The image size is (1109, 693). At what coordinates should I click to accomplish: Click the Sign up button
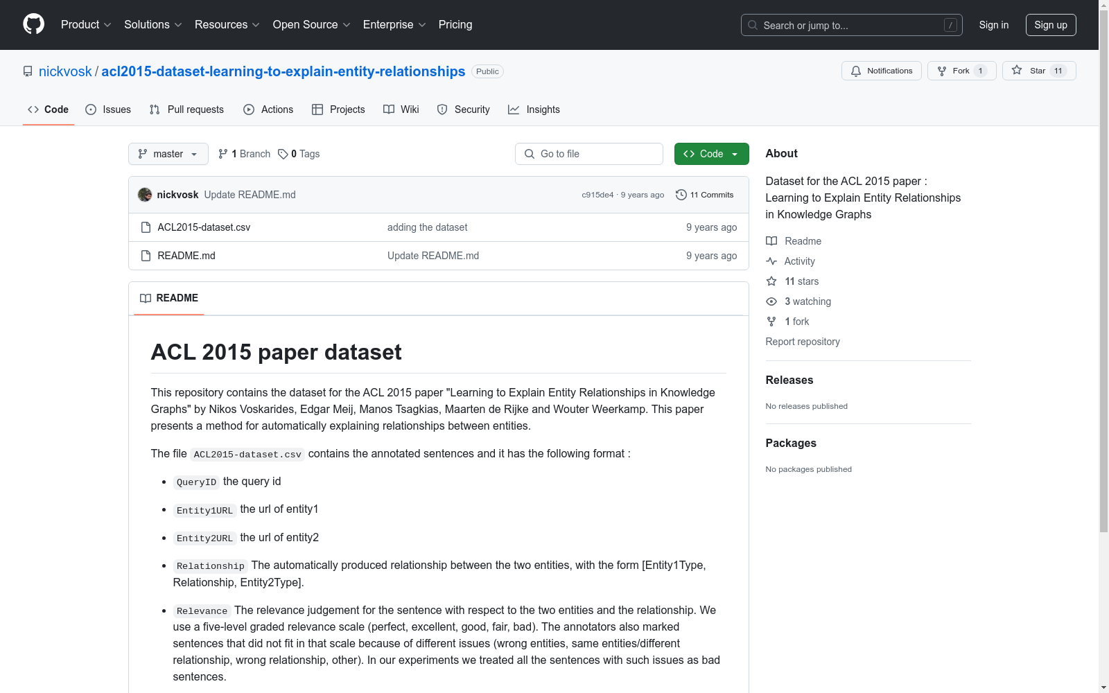1051,25
